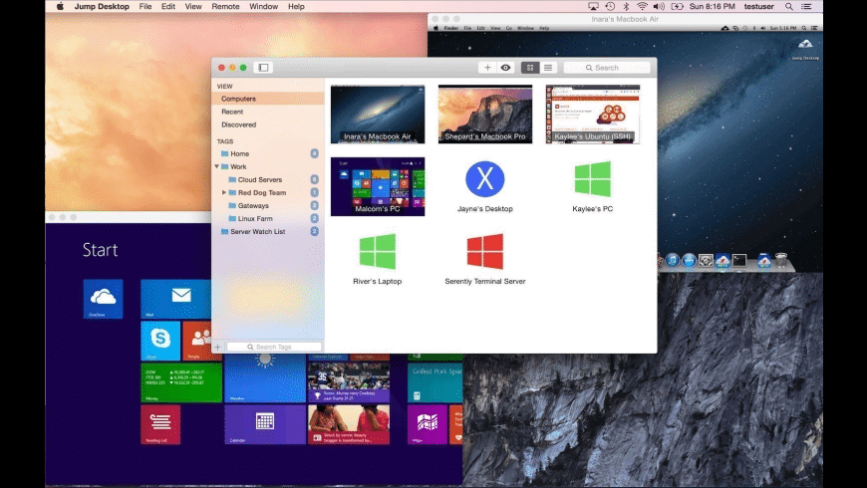
Task: Select the Cloud Servers tag
Action: click(260, 179)
